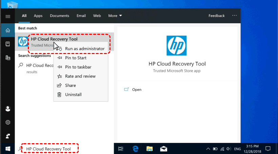Viewport: 278px width, 154px height.
Task: Expand the More dropdown filter
Action: pos(115,16)
